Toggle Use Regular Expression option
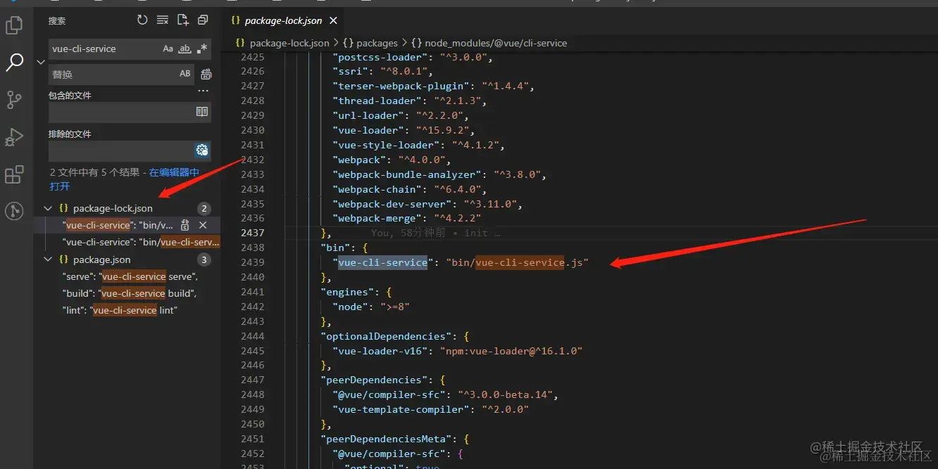Screen dimensions: 938x469 [x=203, y=49]
